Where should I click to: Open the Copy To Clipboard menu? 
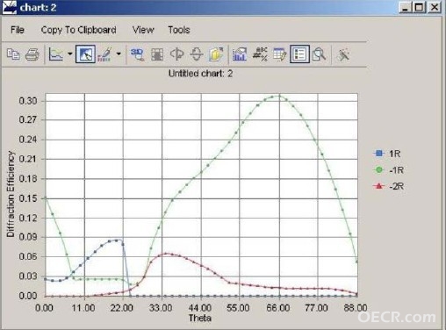tap(78, 30)
